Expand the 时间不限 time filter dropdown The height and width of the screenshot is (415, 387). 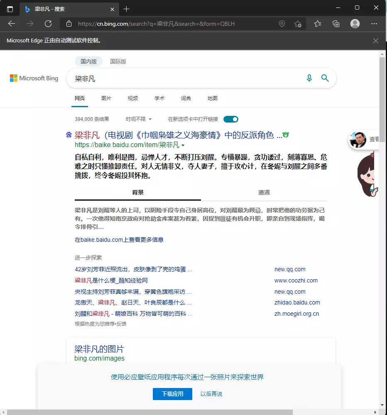click(139, 119)
